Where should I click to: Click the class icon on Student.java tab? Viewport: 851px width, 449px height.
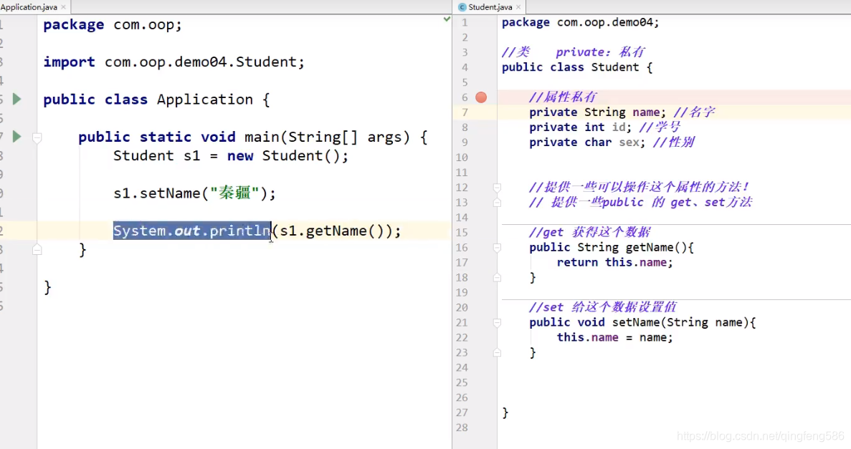tap(462, 7)
